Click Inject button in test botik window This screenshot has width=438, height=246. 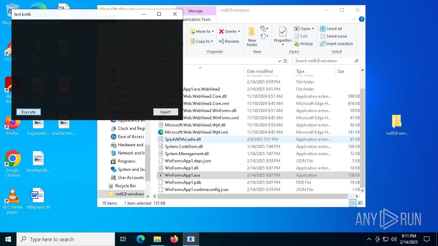166,112
